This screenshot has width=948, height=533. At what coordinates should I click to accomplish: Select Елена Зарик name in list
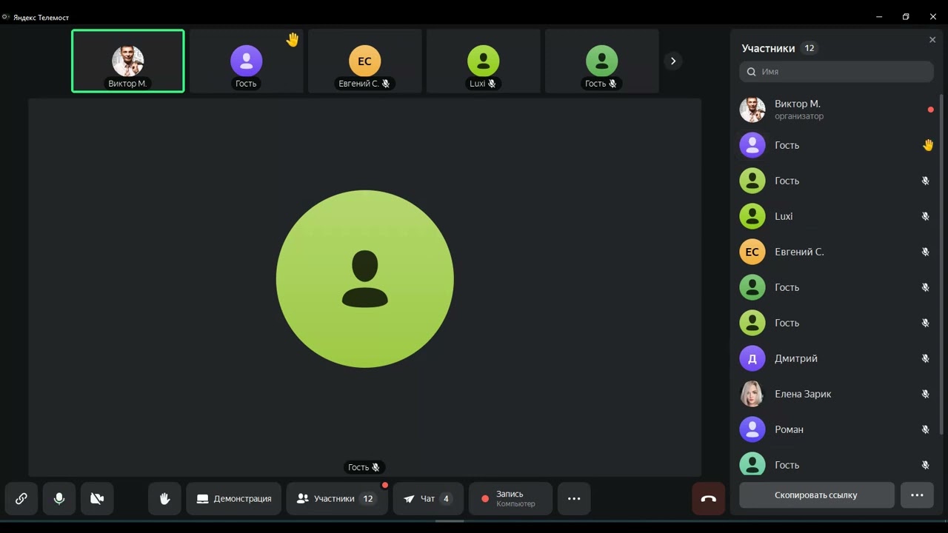[803, 394]
